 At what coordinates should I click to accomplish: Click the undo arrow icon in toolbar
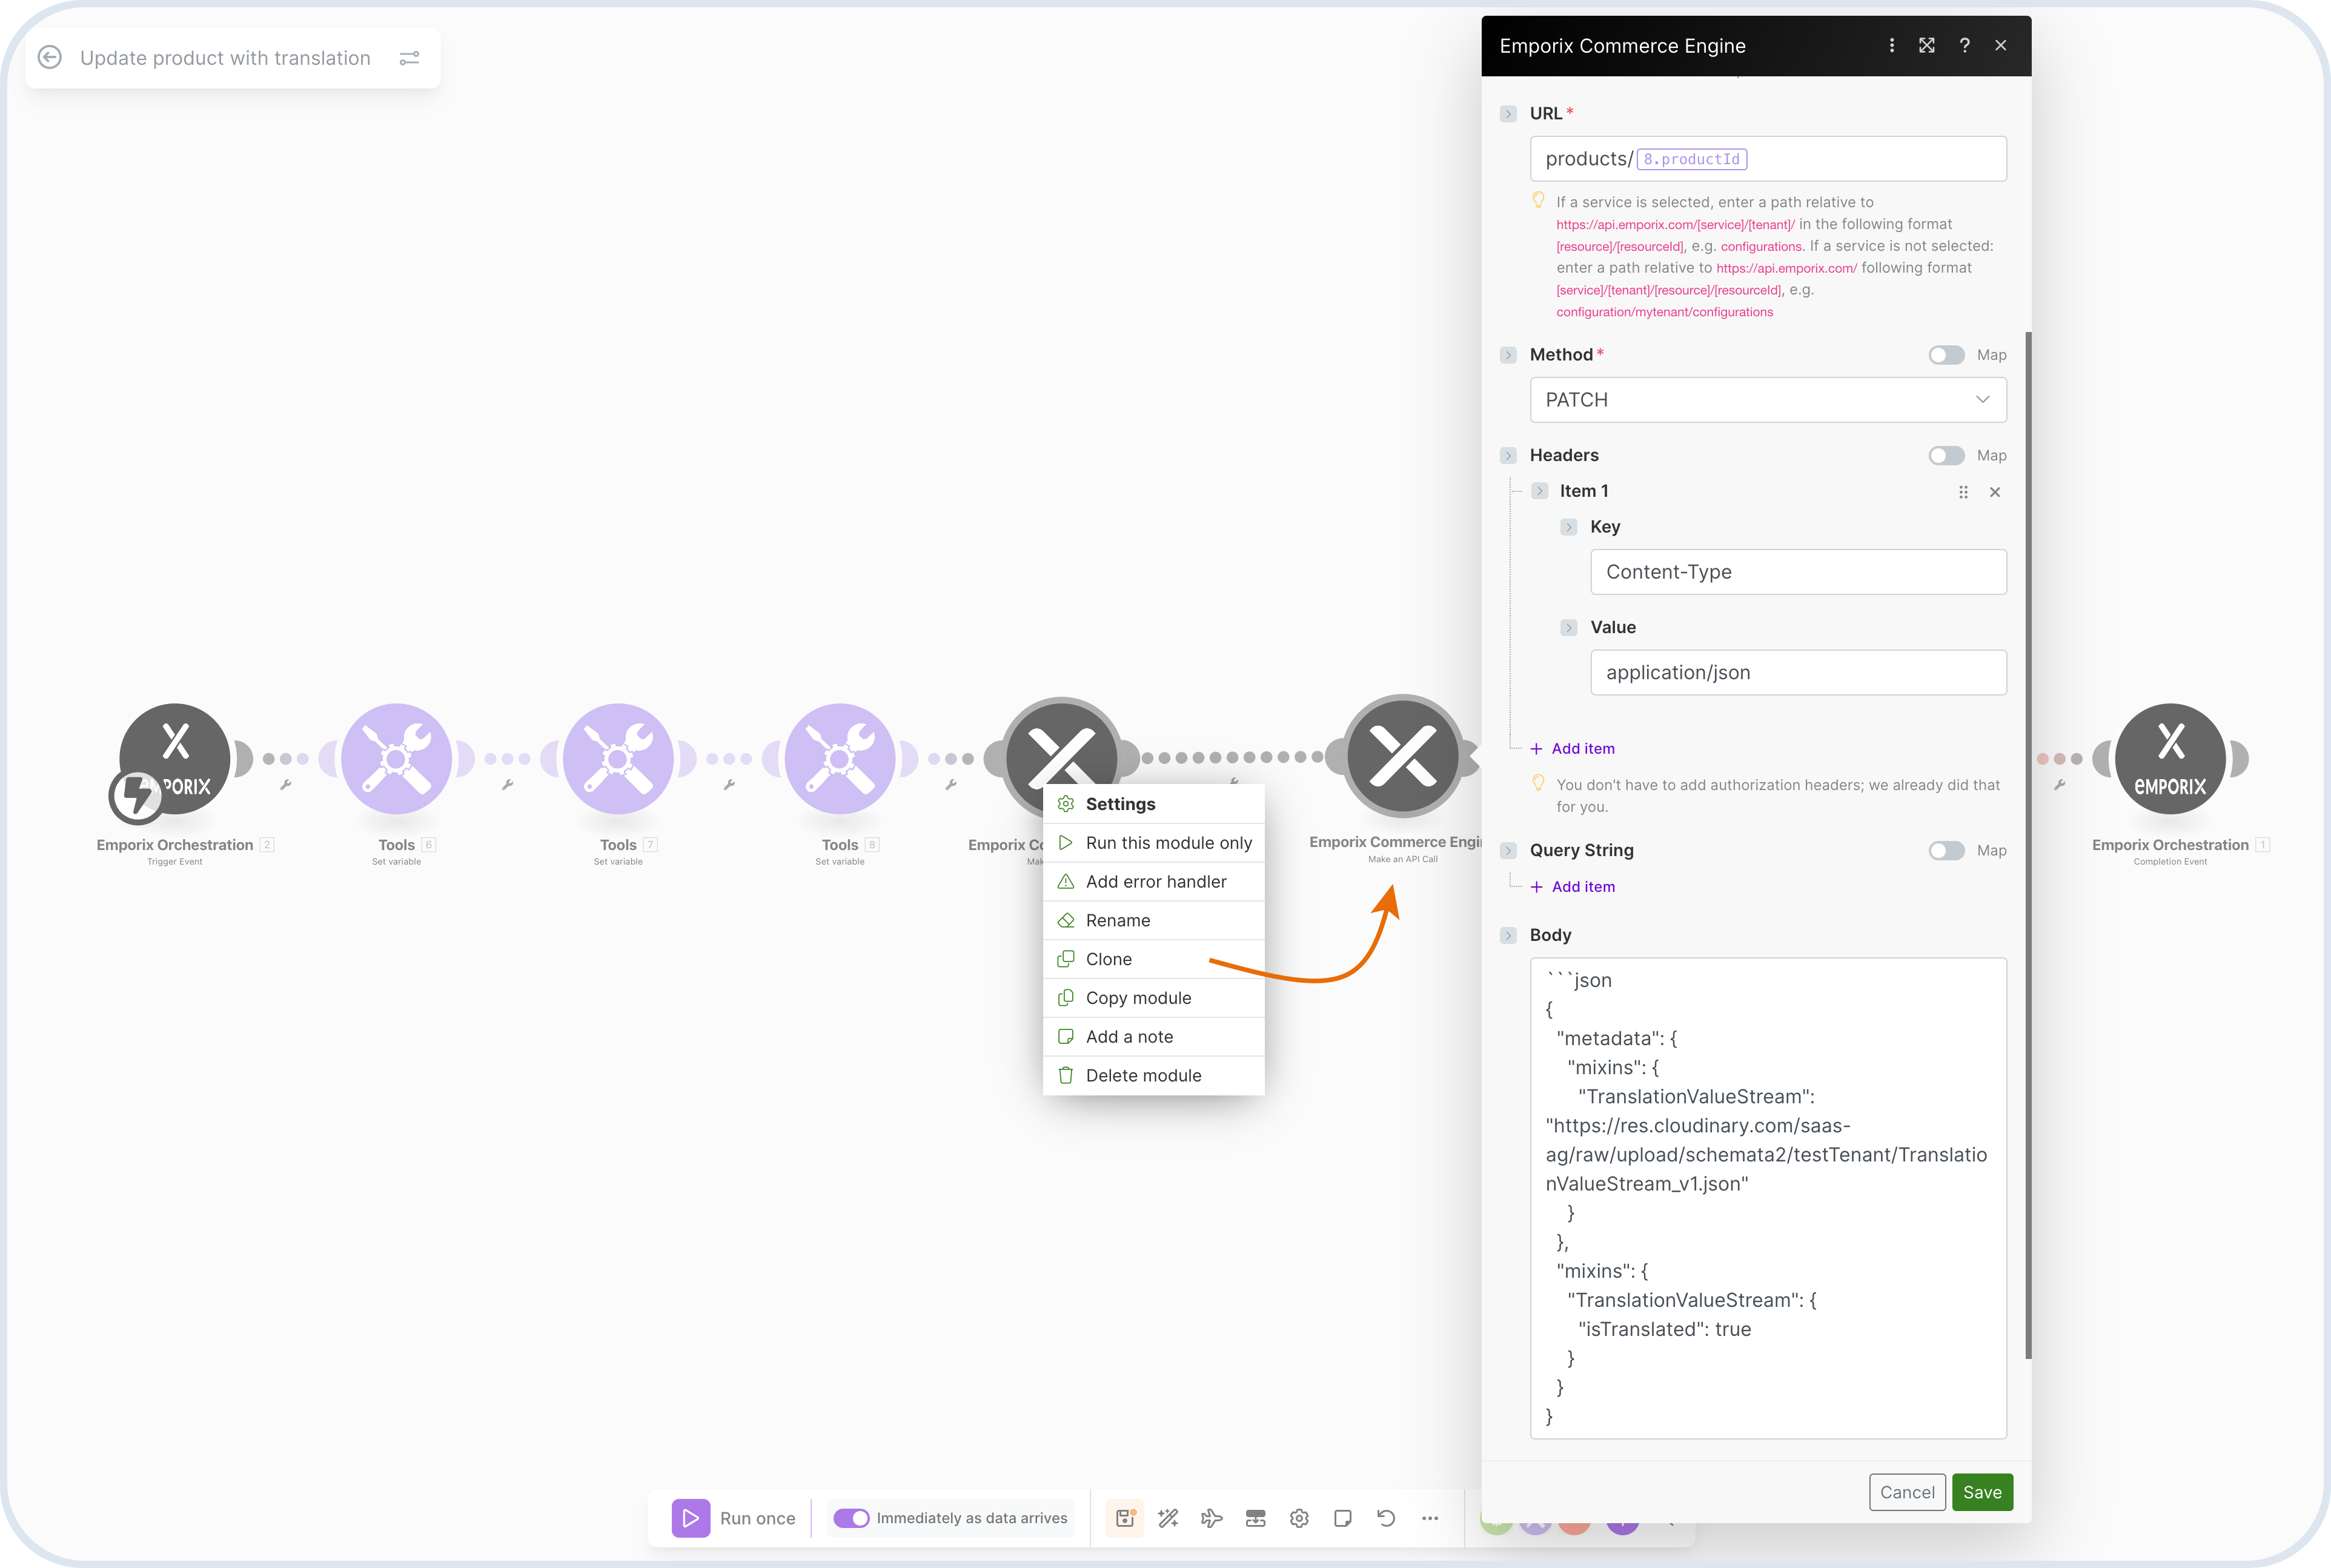(x=1385, y=1518)
